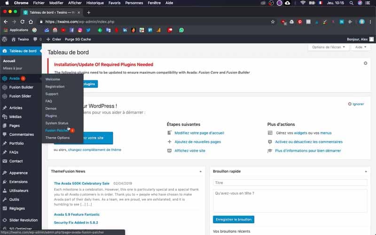Open Avada 5.9 Feature Fantastic article
The width and height of the screenshot is (376, 235).
[77, 214]
